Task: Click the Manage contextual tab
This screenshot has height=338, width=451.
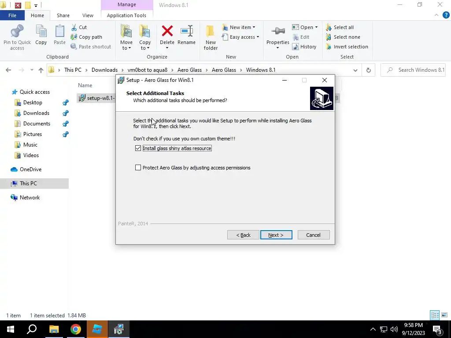Action: coord(127,4)
